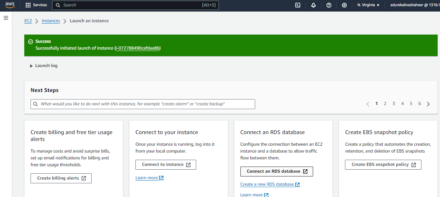Click inside the Next Steps search field
This screenshot has height=197, width=440.
143,104
